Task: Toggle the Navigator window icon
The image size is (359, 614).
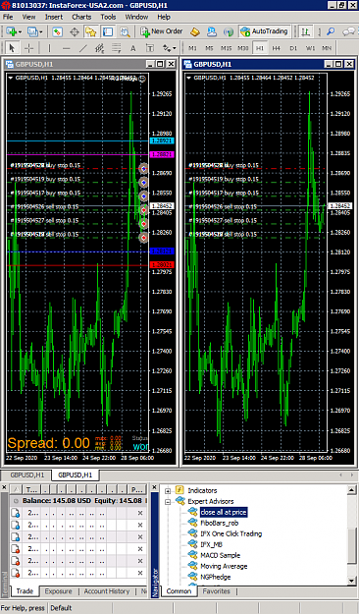Action: (x=90, y=31)
